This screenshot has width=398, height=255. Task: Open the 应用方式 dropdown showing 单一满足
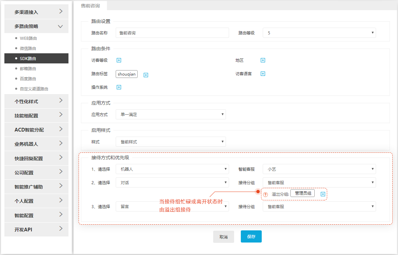(x=171, y=114)
